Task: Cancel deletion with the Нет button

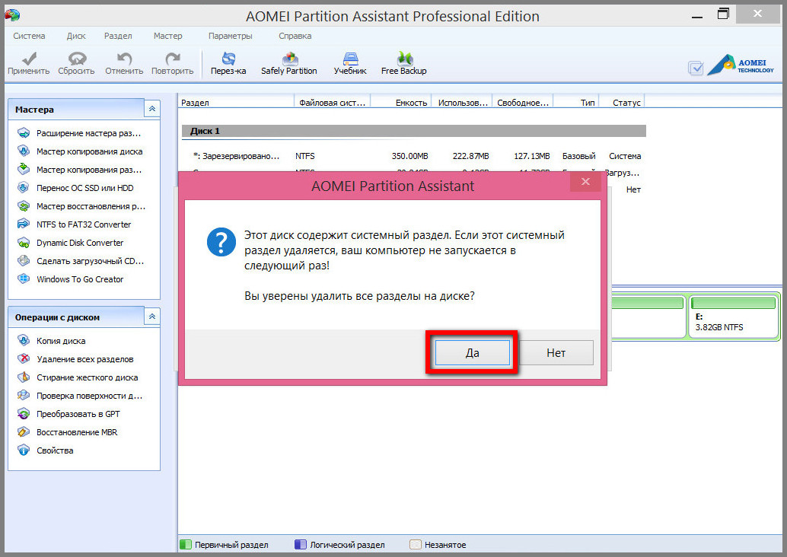Action: click(556, 353)
